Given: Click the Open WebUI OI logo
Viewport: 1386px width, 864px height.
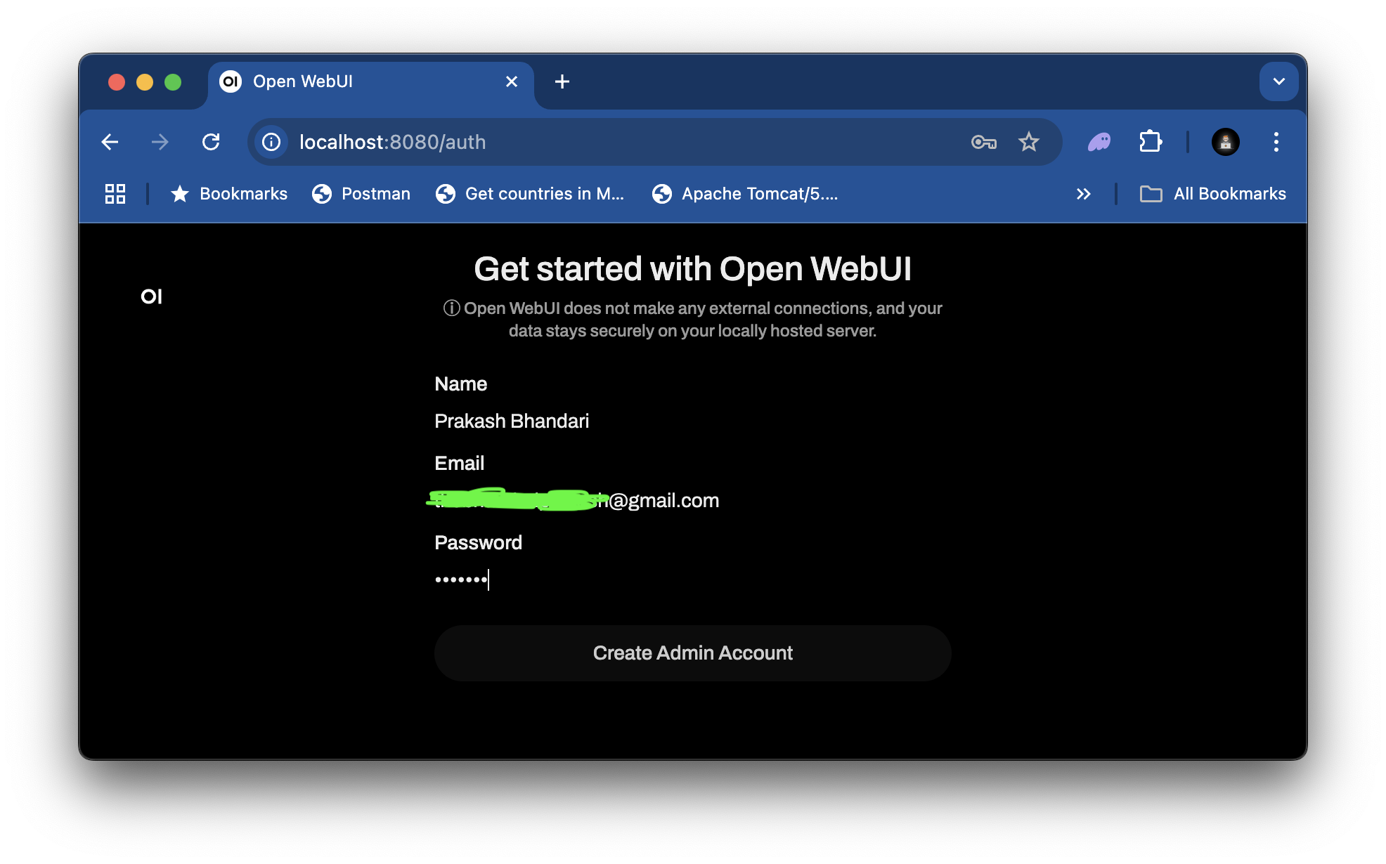Looking at the screenshot, I should tap(151, 296).
